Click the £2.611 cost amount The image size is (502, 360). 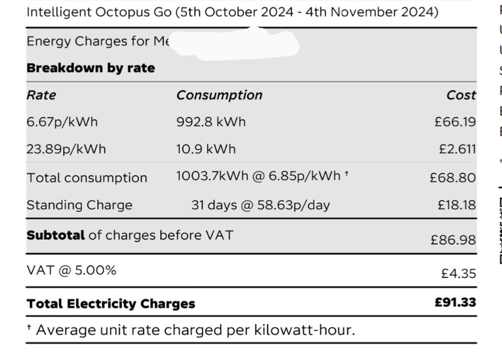click(457, 149)
